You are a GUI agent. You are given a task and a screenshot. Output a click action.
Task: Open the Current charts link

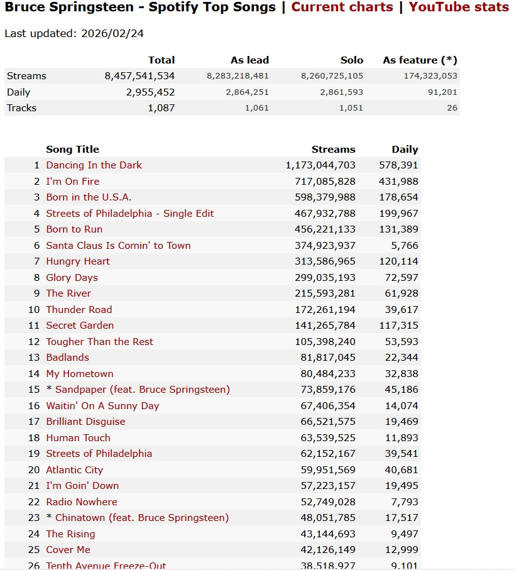click(x=342, y=8)
